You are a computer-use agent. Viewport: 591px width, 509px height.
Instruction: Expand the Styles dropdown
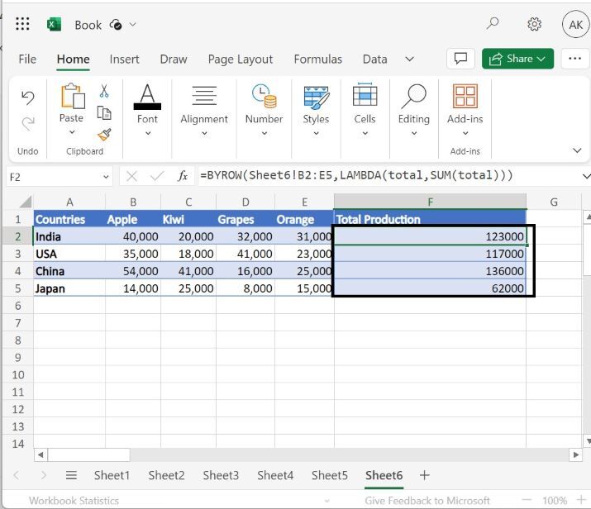(316, 132)
